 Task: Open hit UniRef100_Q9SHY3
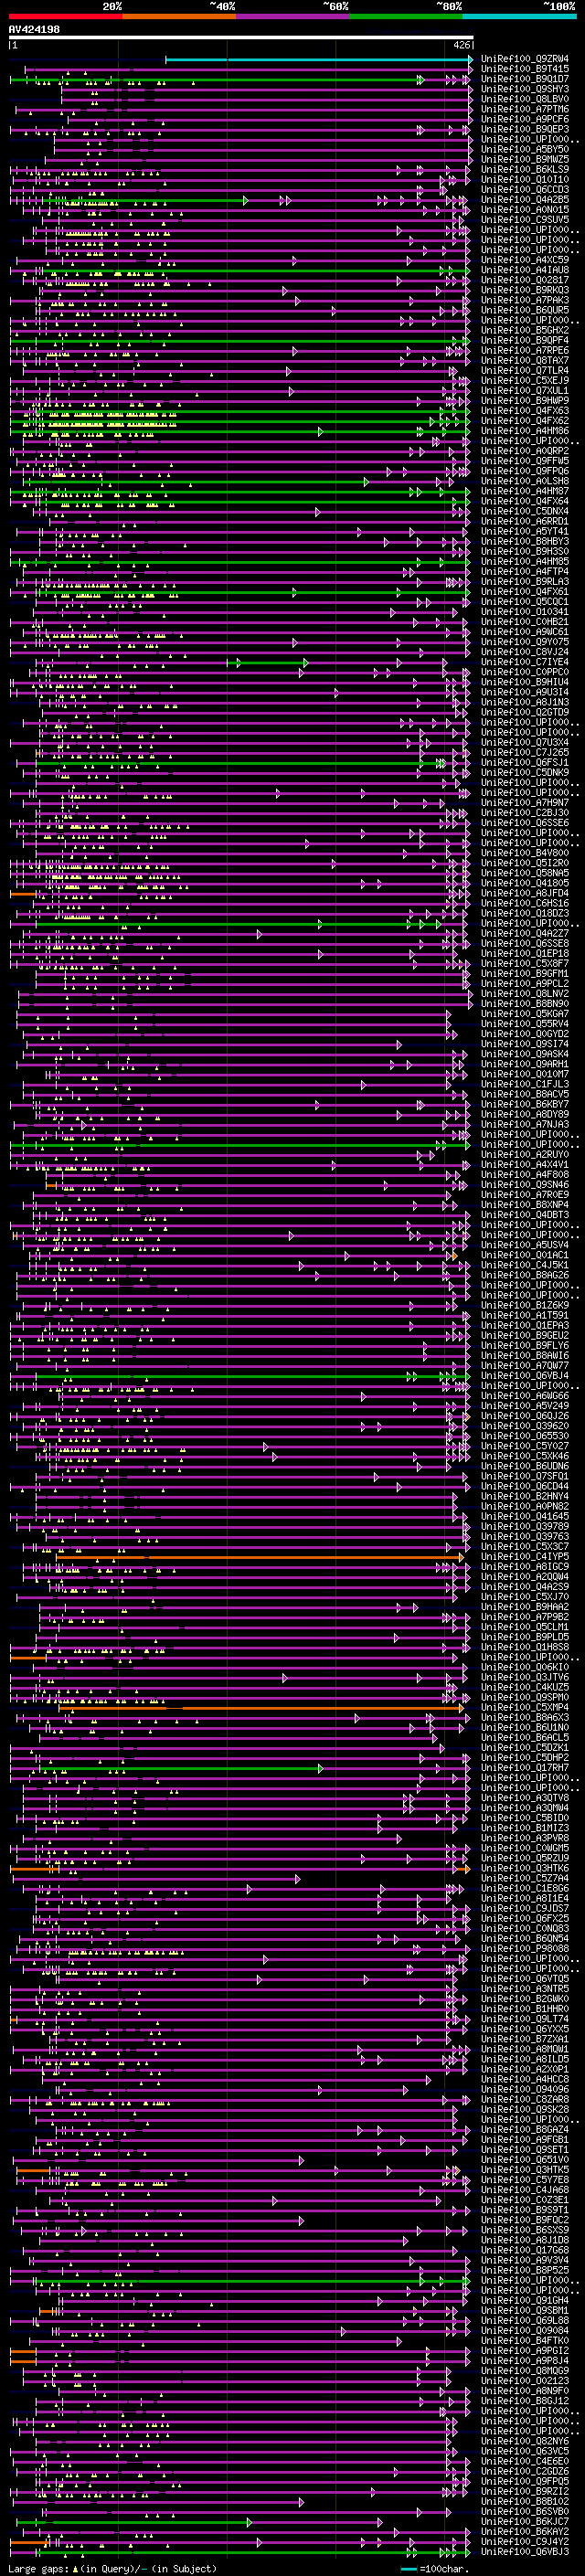pos(525,89)
